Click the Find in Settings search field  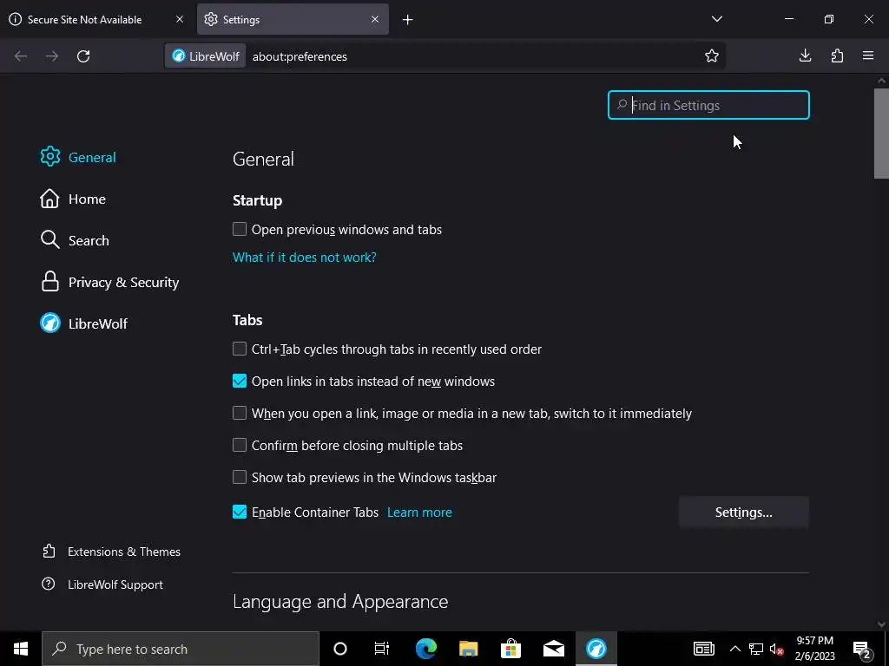pos(708,105)
